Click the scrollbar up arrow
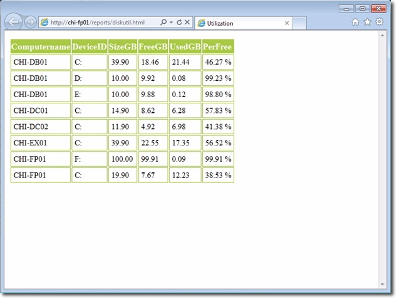 coord(383,35)
